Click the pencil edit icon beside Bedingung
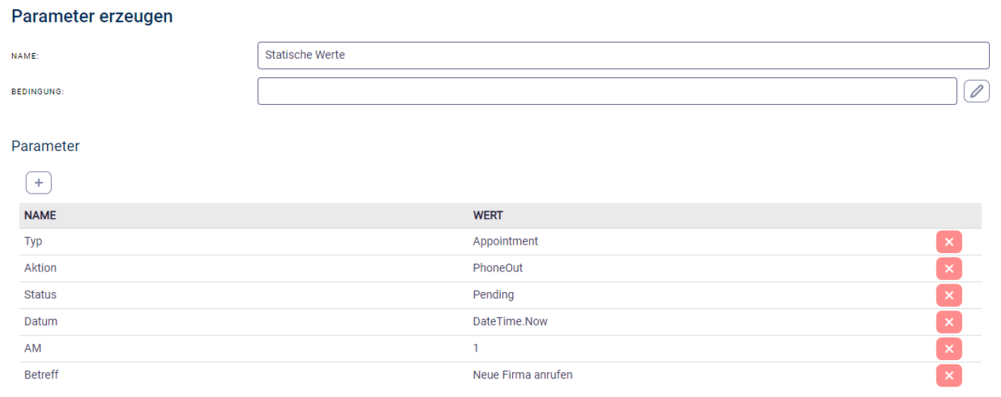1001x397 pixels. pyautogui.click(x=977, y=91)
